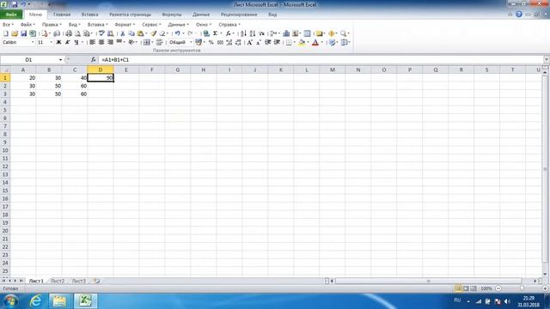Select cell C2 containing 60

[75, 86]
